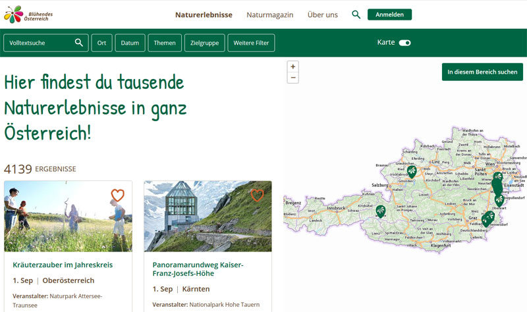527x312 pixels.
Task: Open the Zielgruppe filter dropdown
Action: point(205,43)
